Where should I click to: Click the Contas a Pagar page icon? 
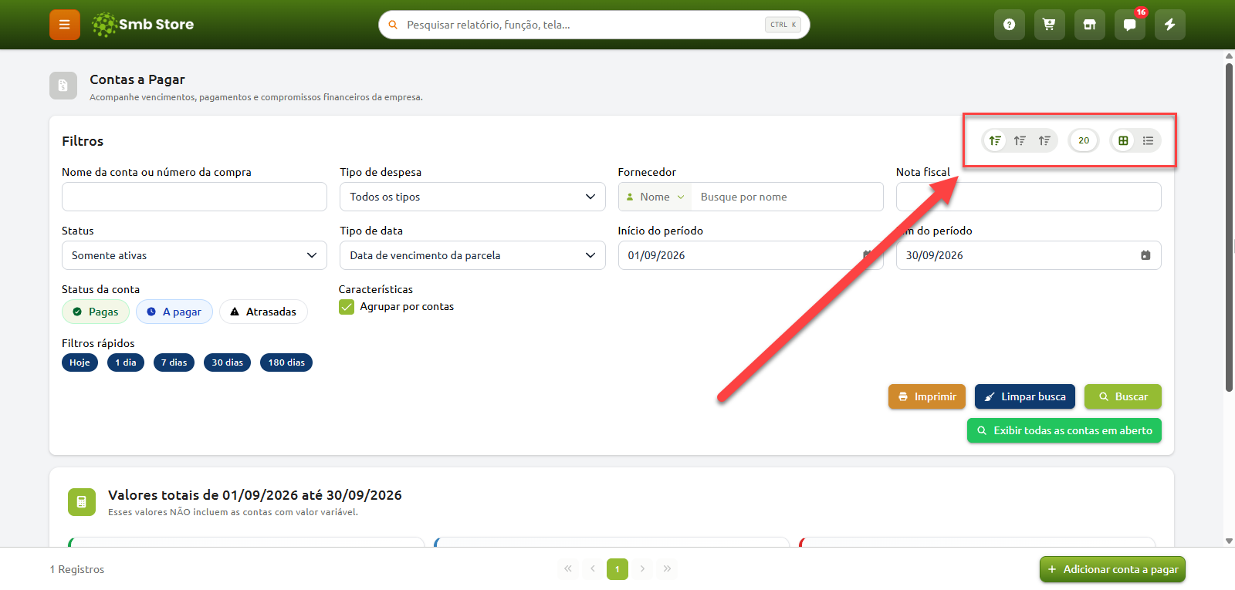63,86
